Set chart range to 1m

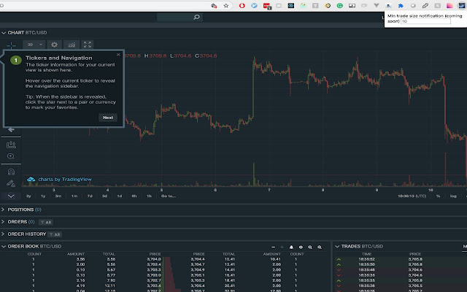(x=74, y=196)
